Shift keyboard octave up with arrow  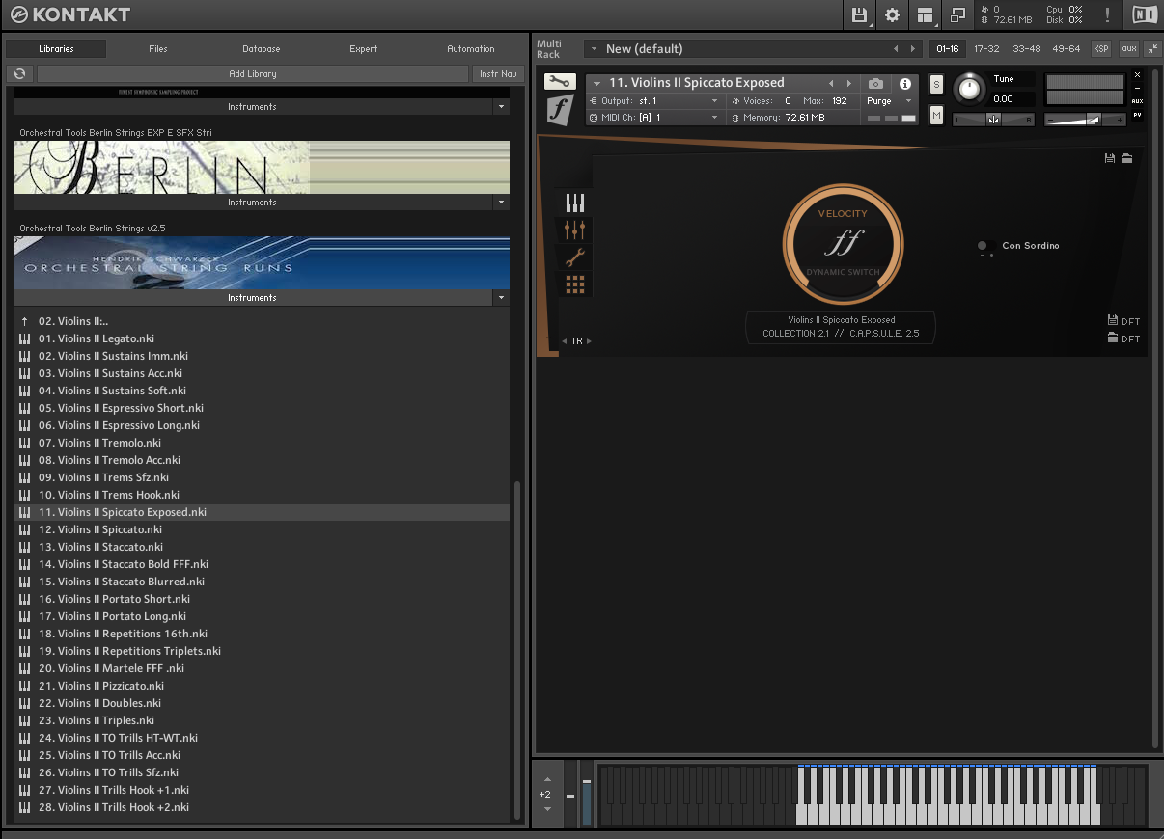click(x=548, y=778)
